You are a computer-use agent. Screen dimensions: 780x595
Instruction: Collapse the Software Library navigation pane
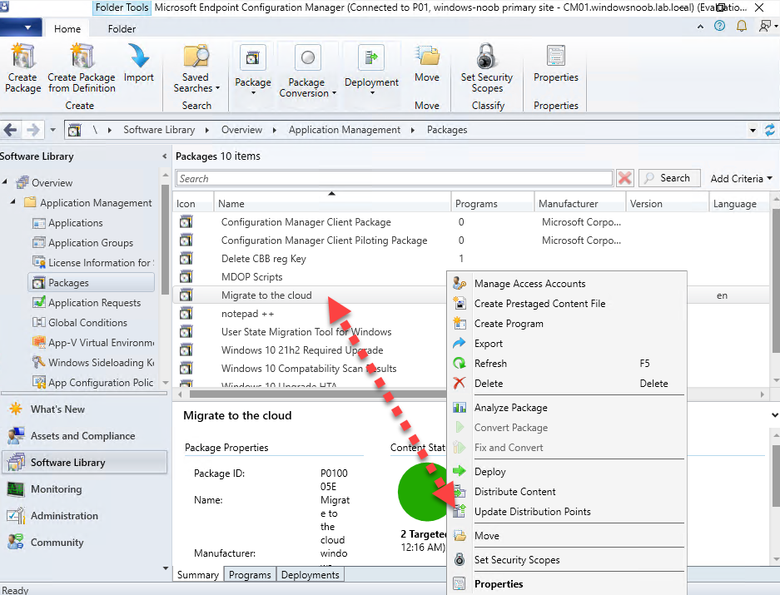click(164, 156)
